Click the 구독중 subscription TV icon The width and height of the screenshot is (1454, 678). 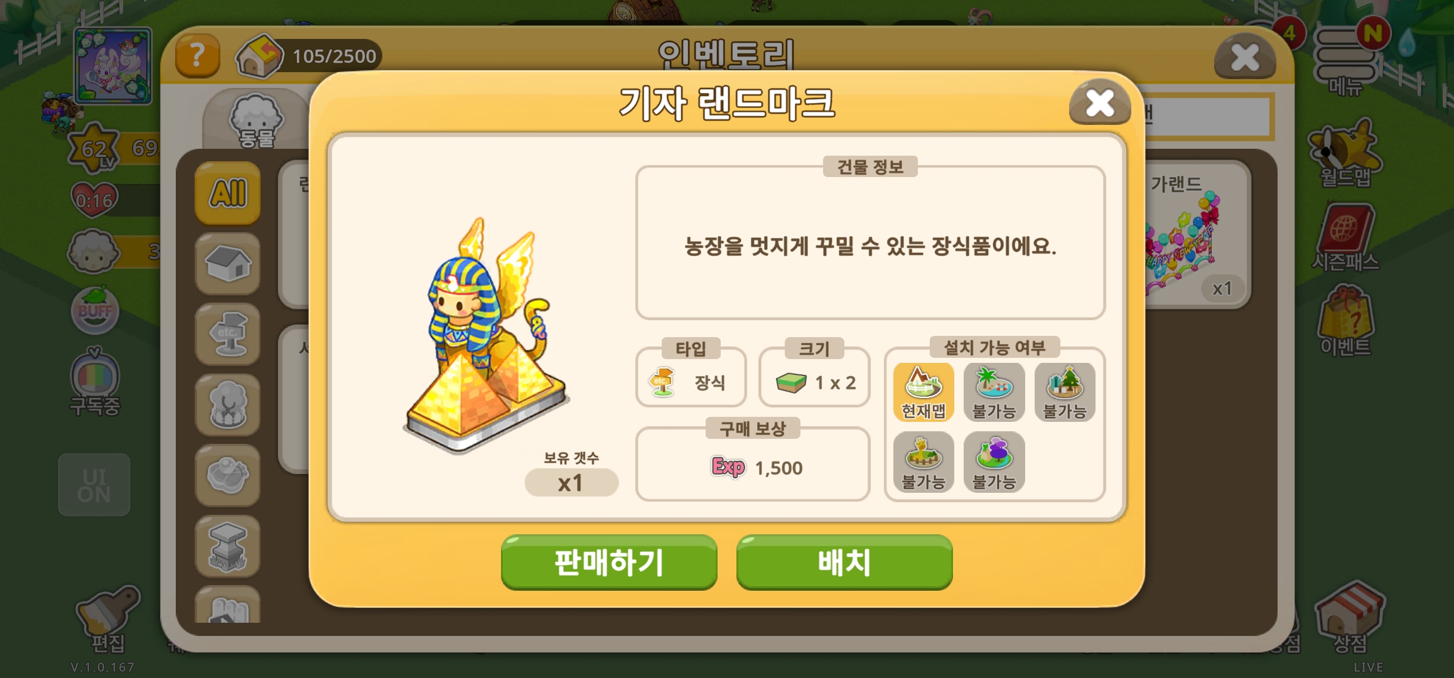point(95,382)
